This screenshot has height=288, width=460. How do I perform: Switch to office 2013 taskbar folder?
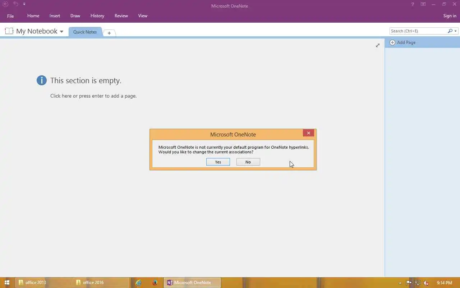point(43,283)
